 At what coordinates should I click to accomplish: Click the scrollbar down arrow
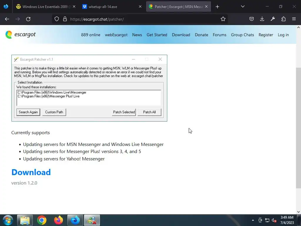click(x=298, y=212)
